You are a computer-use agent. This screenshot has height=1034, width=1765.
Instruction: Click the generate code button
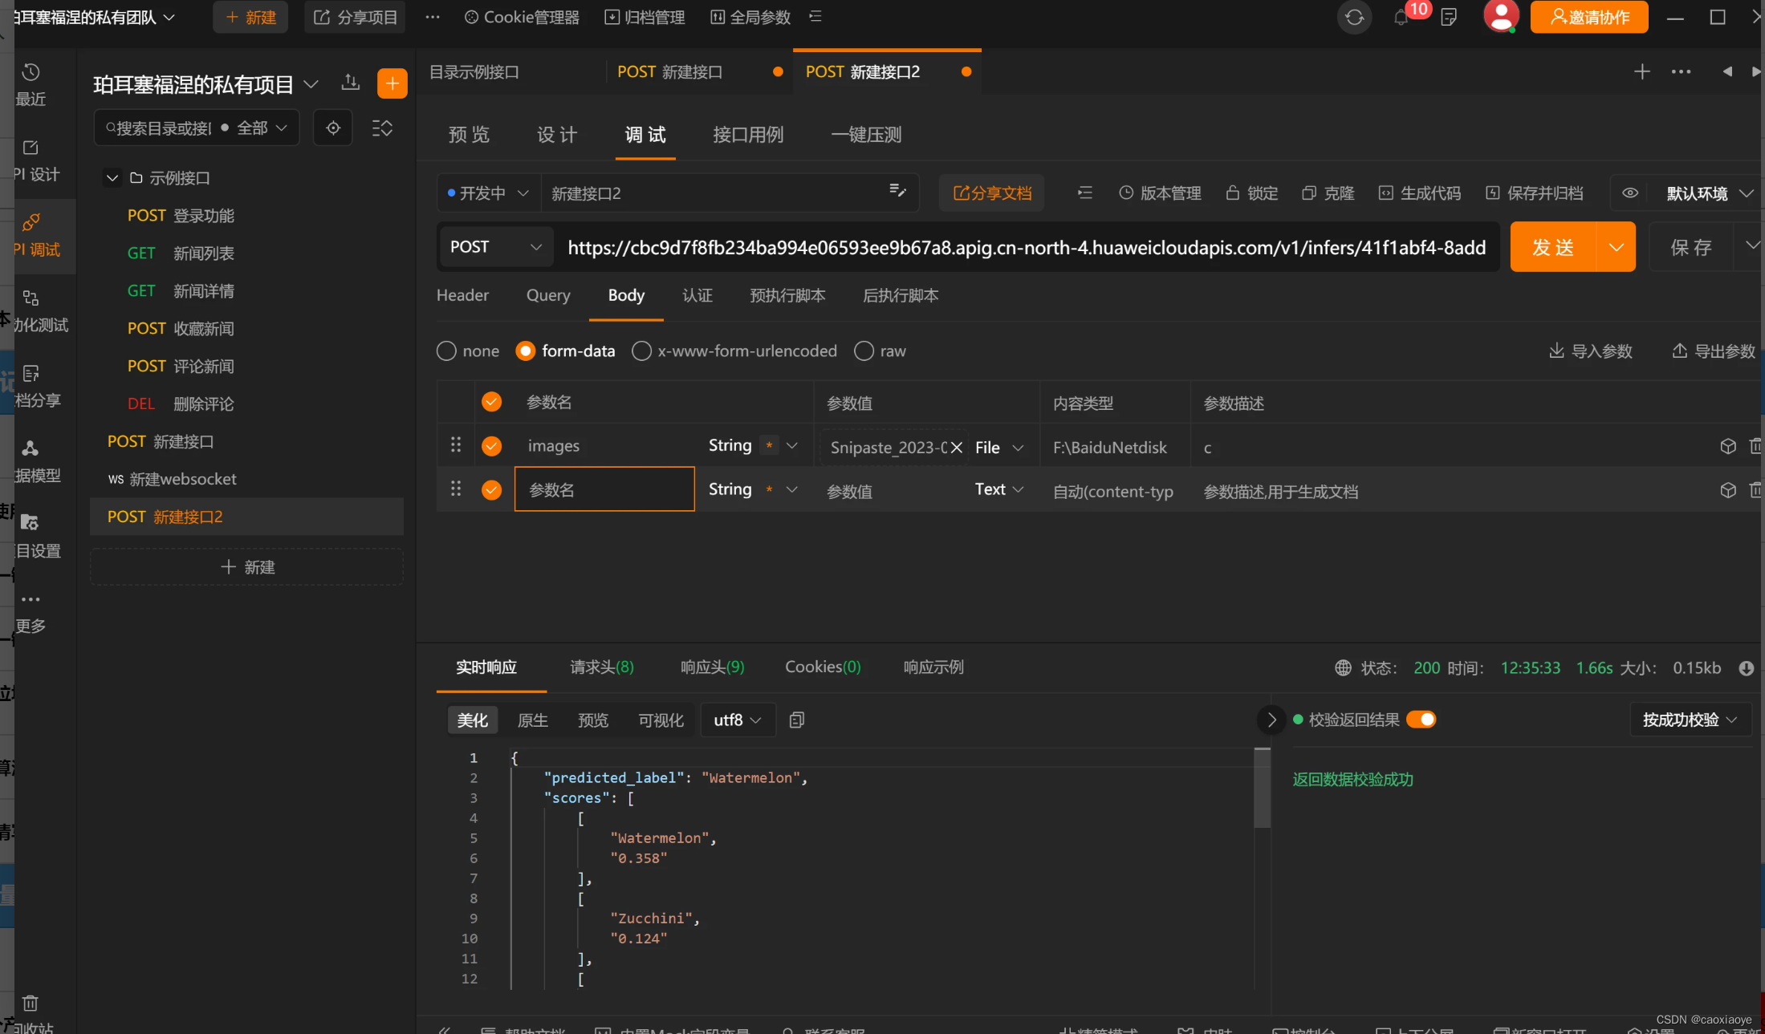tap(1419, 193)
